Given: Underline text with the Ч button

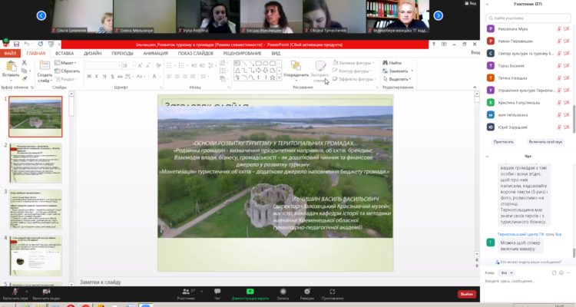Looking at the screenshot, I should click(x=104, y=77).
